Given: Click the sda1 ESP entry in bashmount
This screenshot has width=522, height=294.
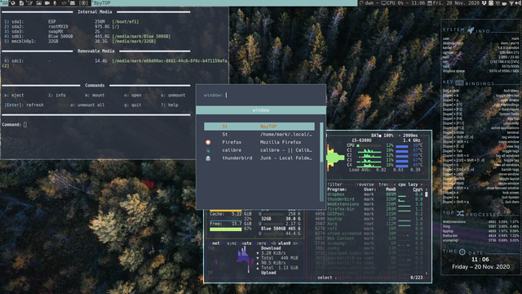Looking at the screenshot, I should [x=72, y=22].
